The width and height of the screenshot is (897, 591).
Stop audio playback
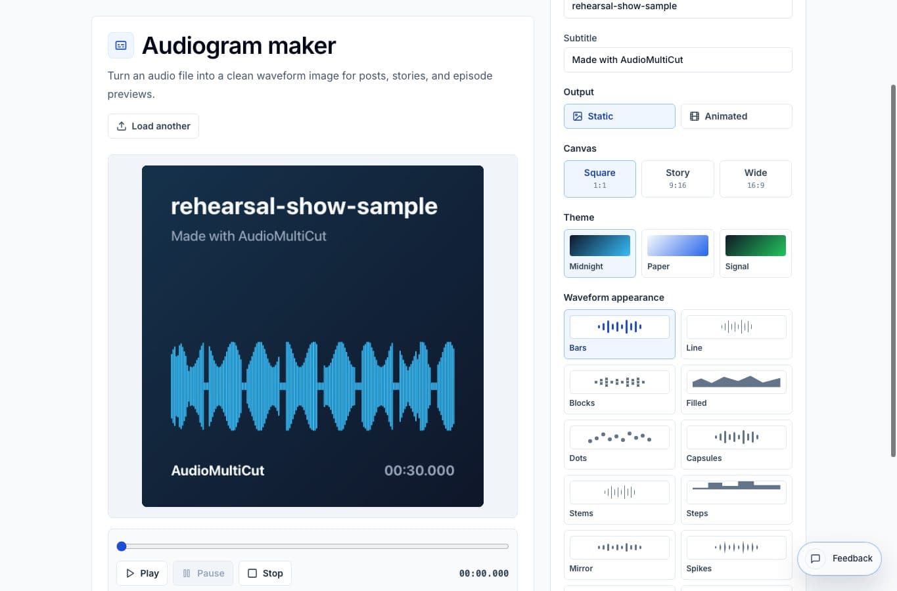(265, 573)
